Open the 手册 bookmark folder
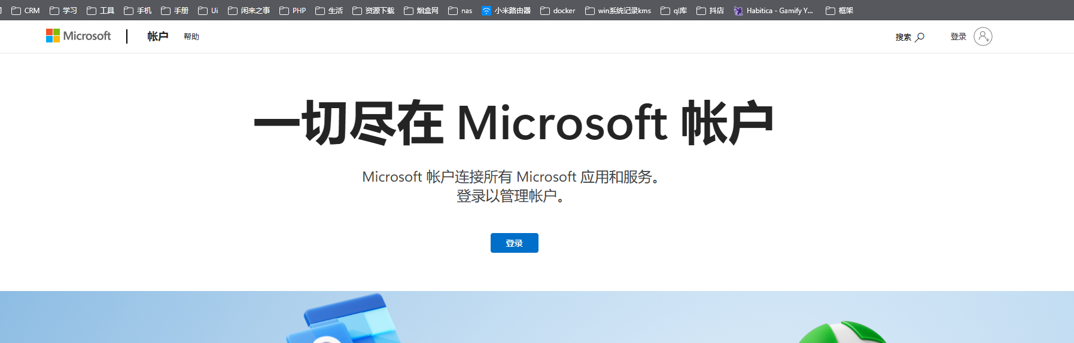This screenshot has height=343, width=1074. (175, 10)
